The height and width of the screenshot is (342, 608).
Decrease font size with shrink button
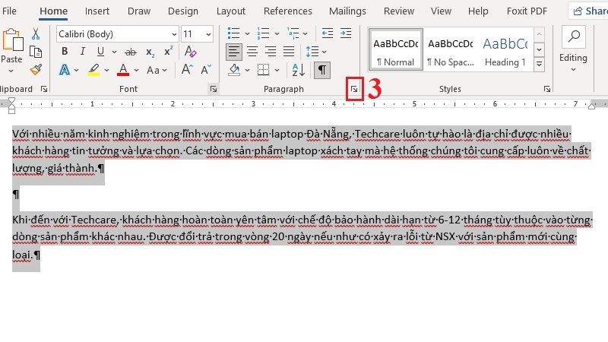click(206, 70)
